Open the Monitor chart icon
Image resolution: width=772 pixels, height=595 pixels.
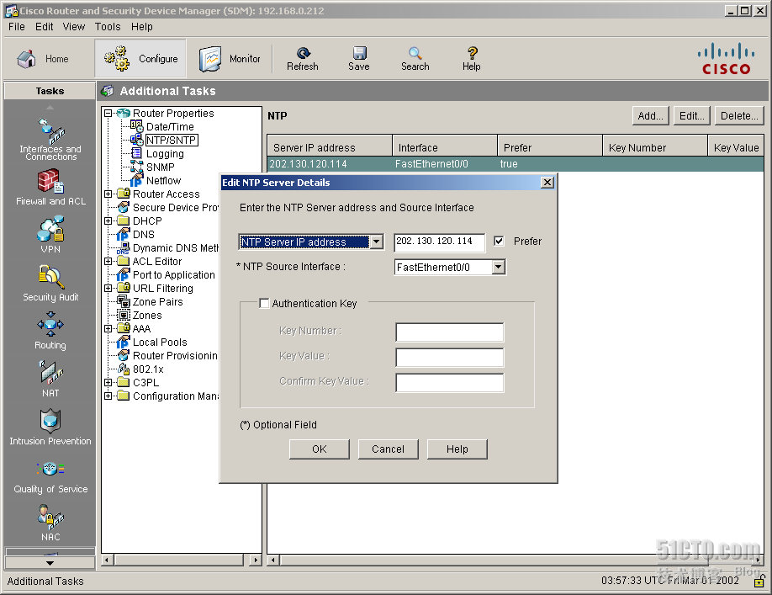[211, 59]
